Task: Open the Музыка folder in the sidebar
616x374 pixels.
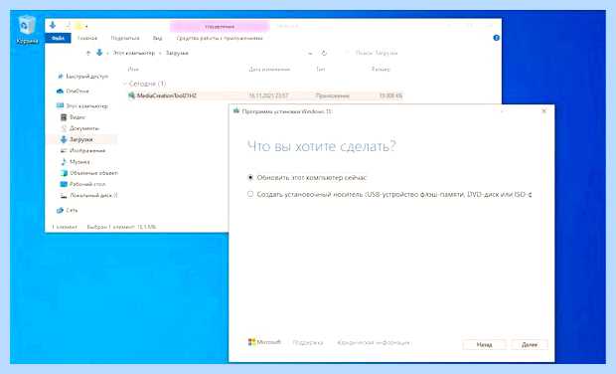Action: pyautogui.click(x=79, y=161)
